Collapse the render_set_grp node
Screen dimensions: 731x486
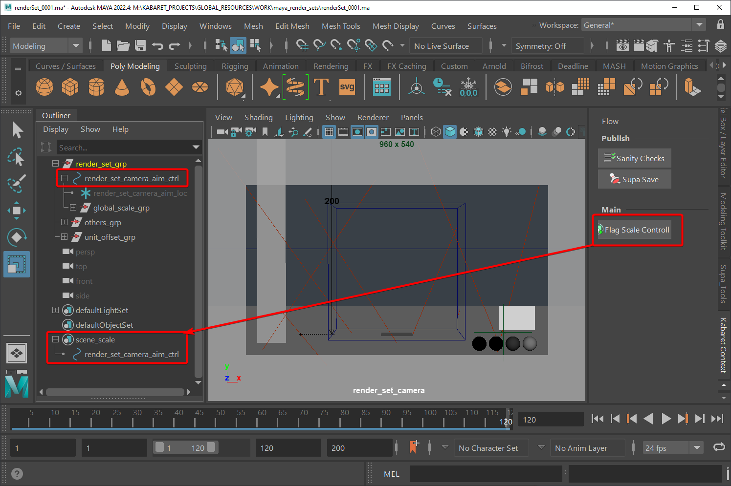coord(55,164)
